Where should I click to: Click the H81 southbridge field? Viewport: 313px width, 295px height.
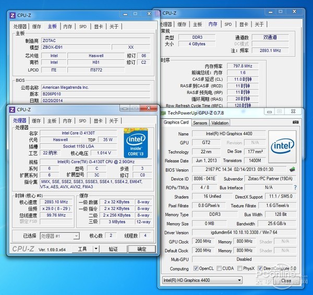[96, 62]
